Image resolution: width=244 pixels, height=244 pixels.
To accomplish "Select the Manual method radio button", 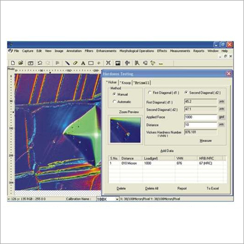I will tap(114, 94).
